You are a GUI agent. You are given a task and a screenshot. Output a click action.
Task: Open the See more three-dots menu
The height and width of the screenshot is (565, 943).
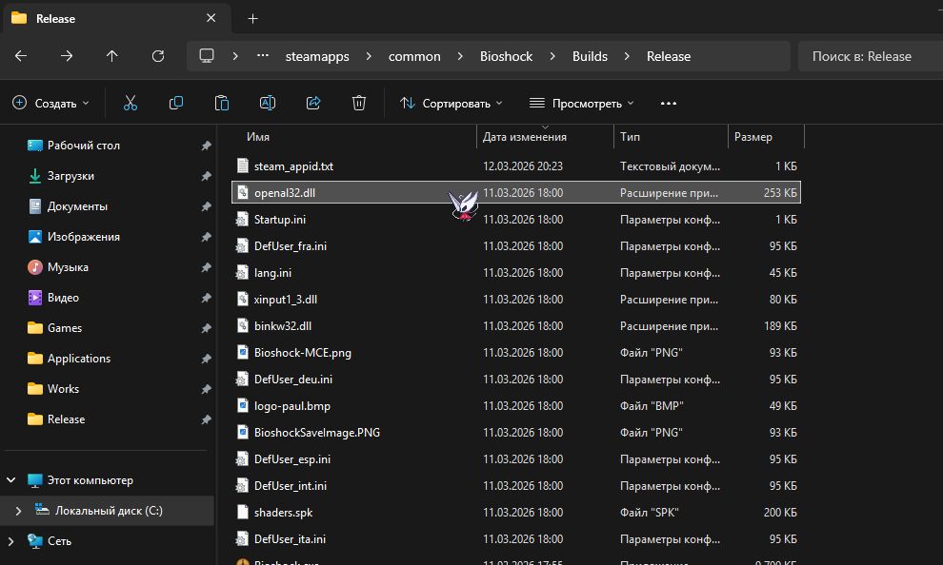pyautogui.click(x=668, y=104)
